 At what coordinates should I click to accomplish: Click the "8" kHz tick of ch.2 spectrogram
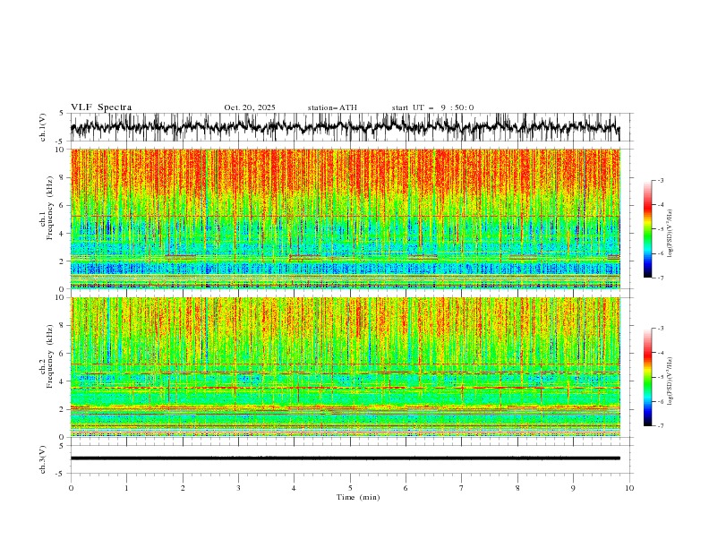[63, 326]
